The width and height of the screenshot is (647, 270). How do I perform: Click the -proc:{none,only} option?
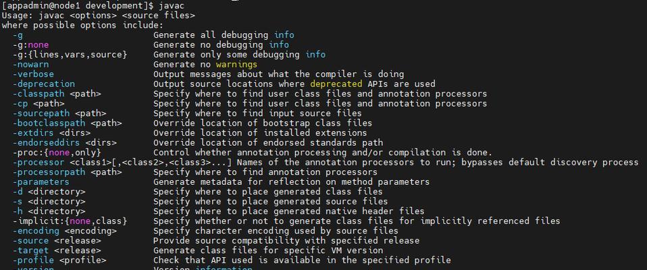(x=57, y=153)
